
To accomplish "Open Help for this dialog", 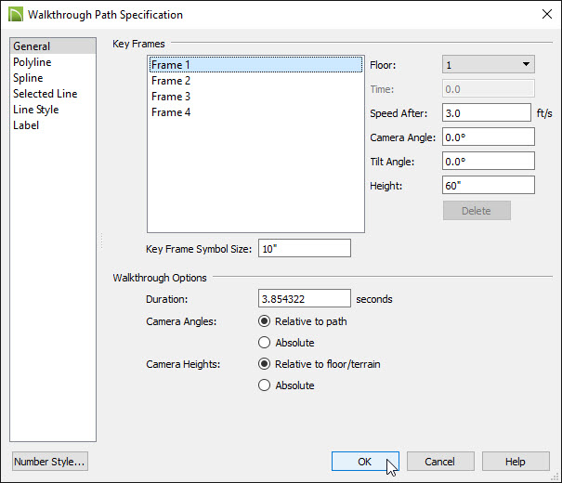I will [516, 461].
